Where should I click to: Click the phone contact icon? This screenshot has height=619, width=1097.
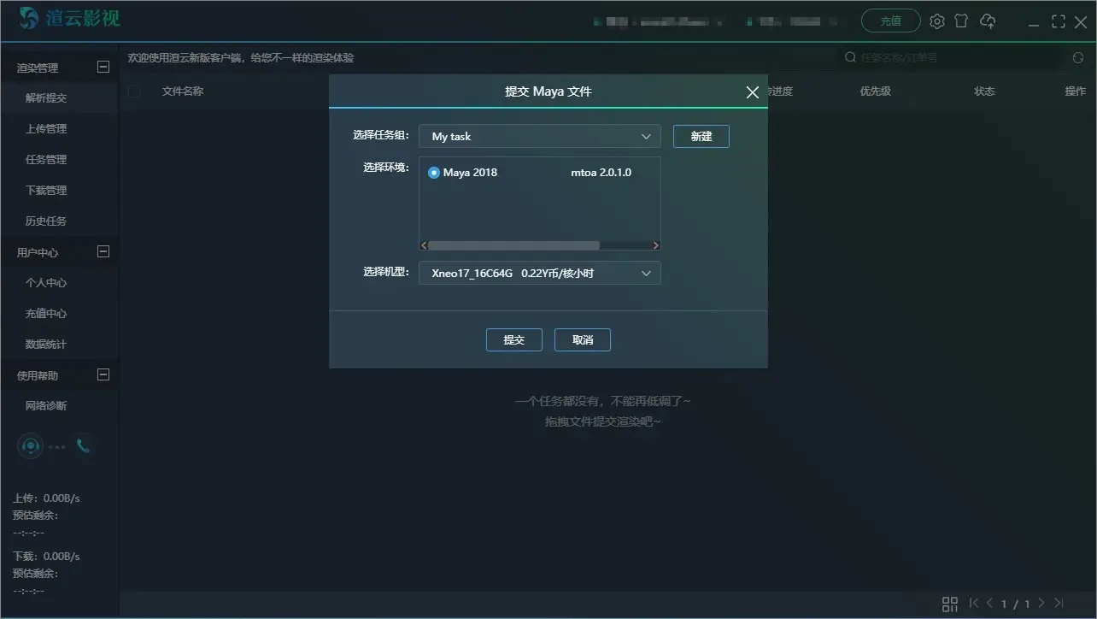tap(83, 445)
